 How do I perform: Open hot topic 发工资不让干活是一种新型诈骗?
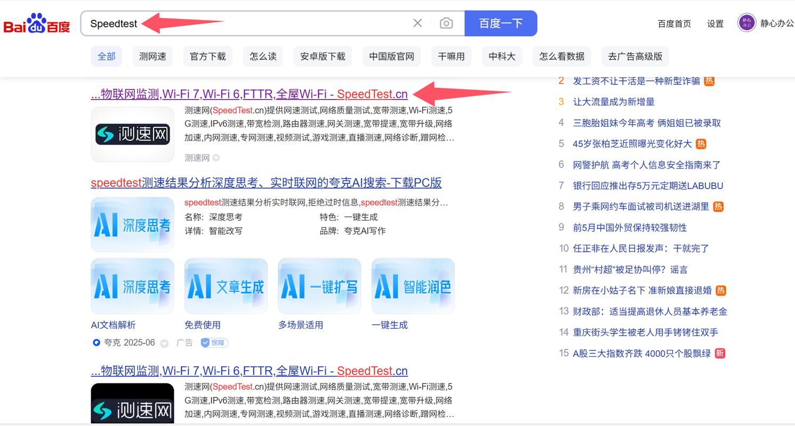tap(637, 81)
